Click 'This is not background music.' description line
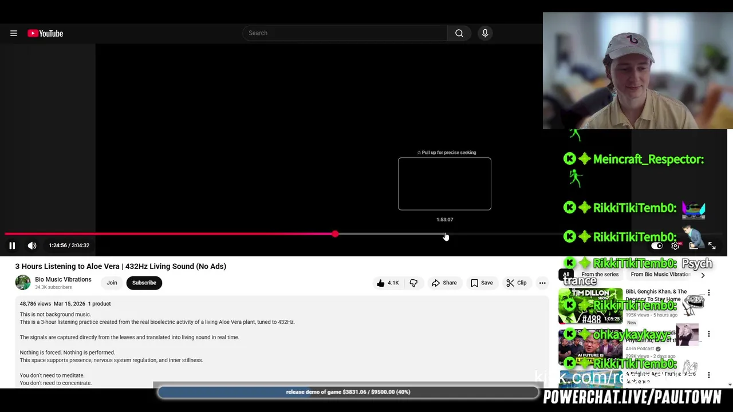This screenshot has width=733, height=412. pos(56,314)
